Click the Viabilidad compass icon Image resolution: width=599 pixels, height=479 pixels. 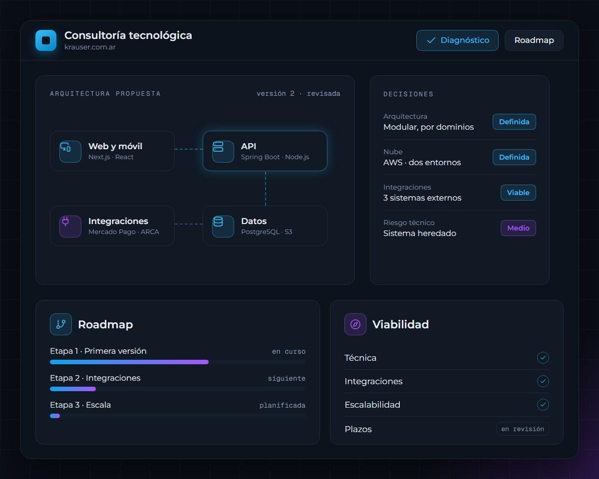coord(355,324)
